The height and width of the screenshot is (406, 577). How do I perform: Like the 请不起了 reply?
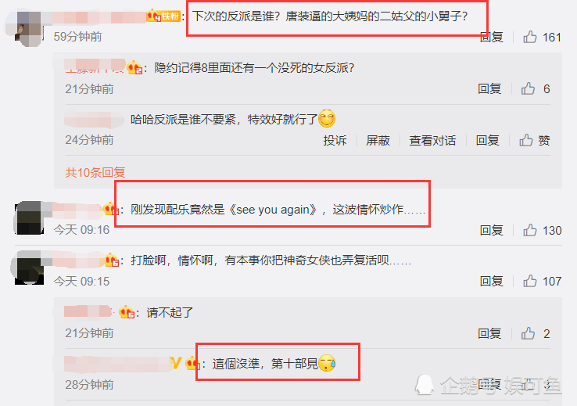tap(528, 333)
